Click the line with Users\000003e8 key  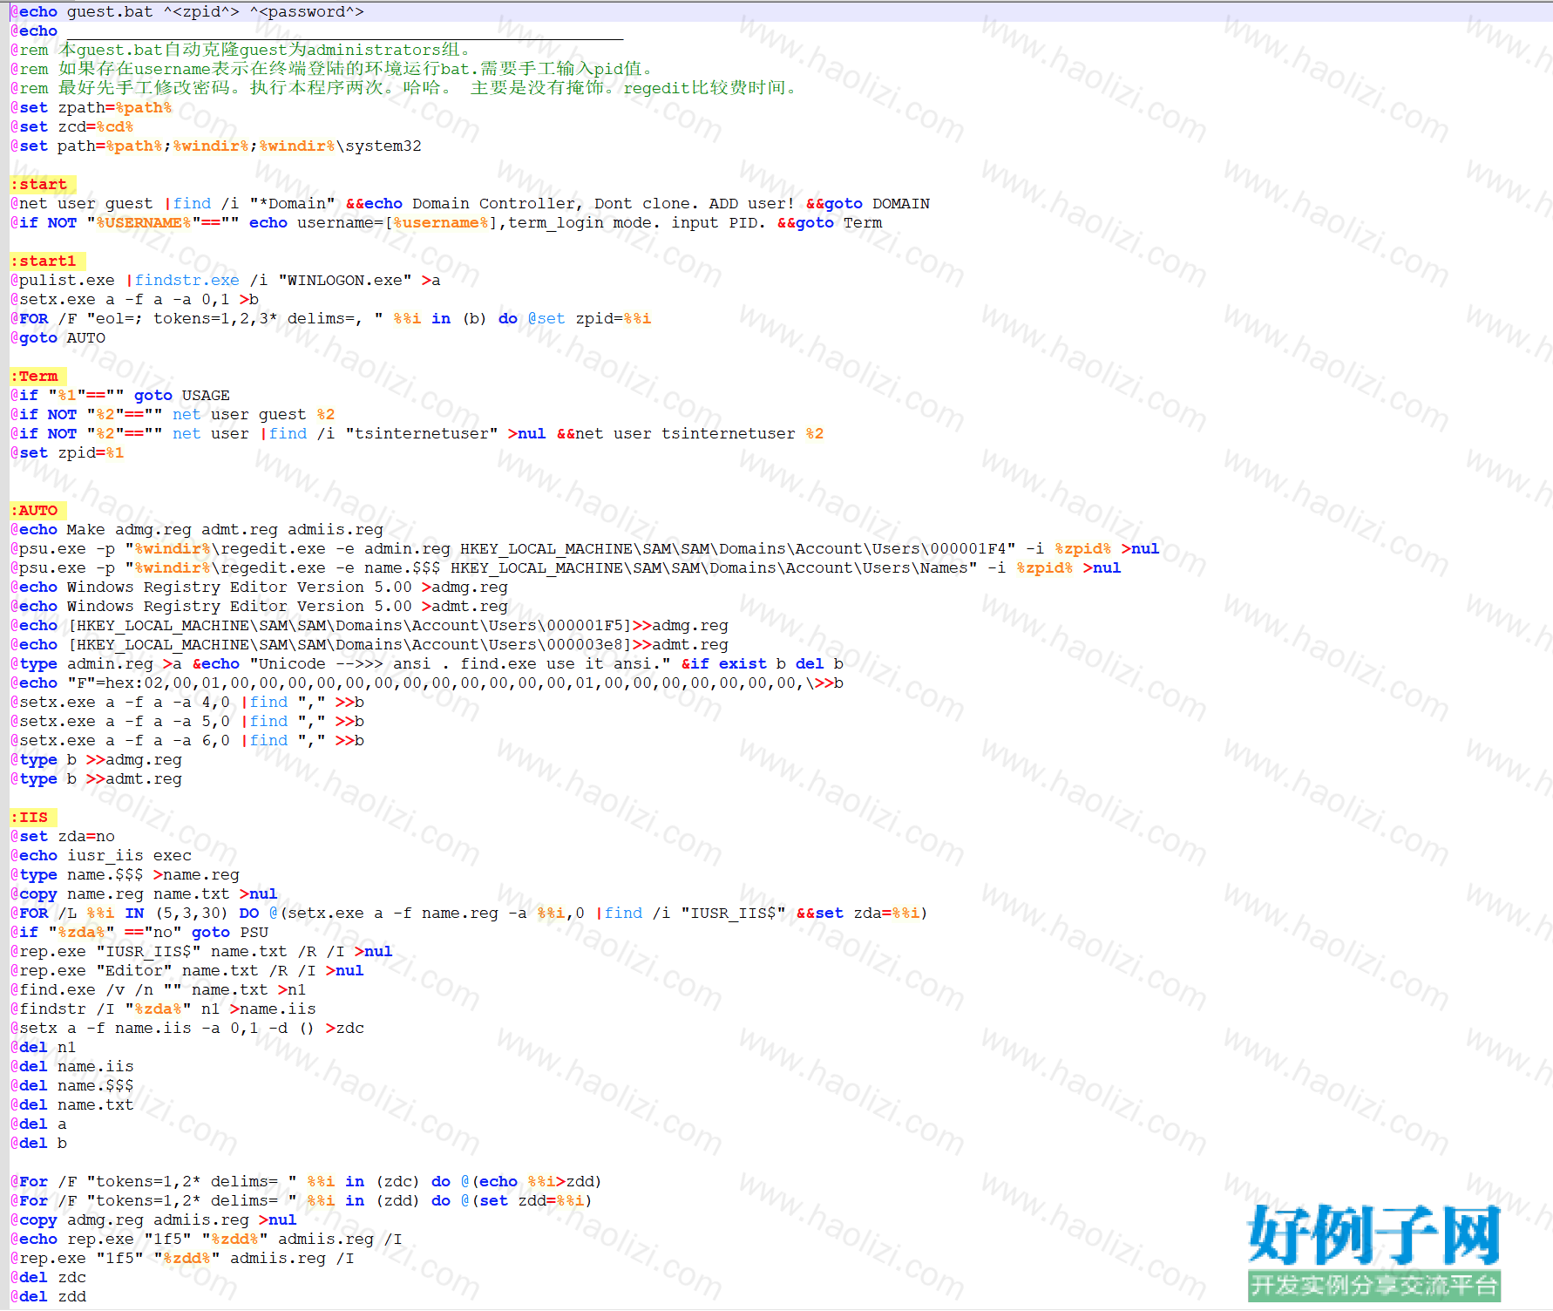(x=370, y=644)
